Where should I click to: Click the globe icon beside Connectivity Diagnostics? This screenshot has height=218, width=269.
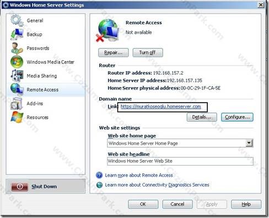[x=99, y=185]
